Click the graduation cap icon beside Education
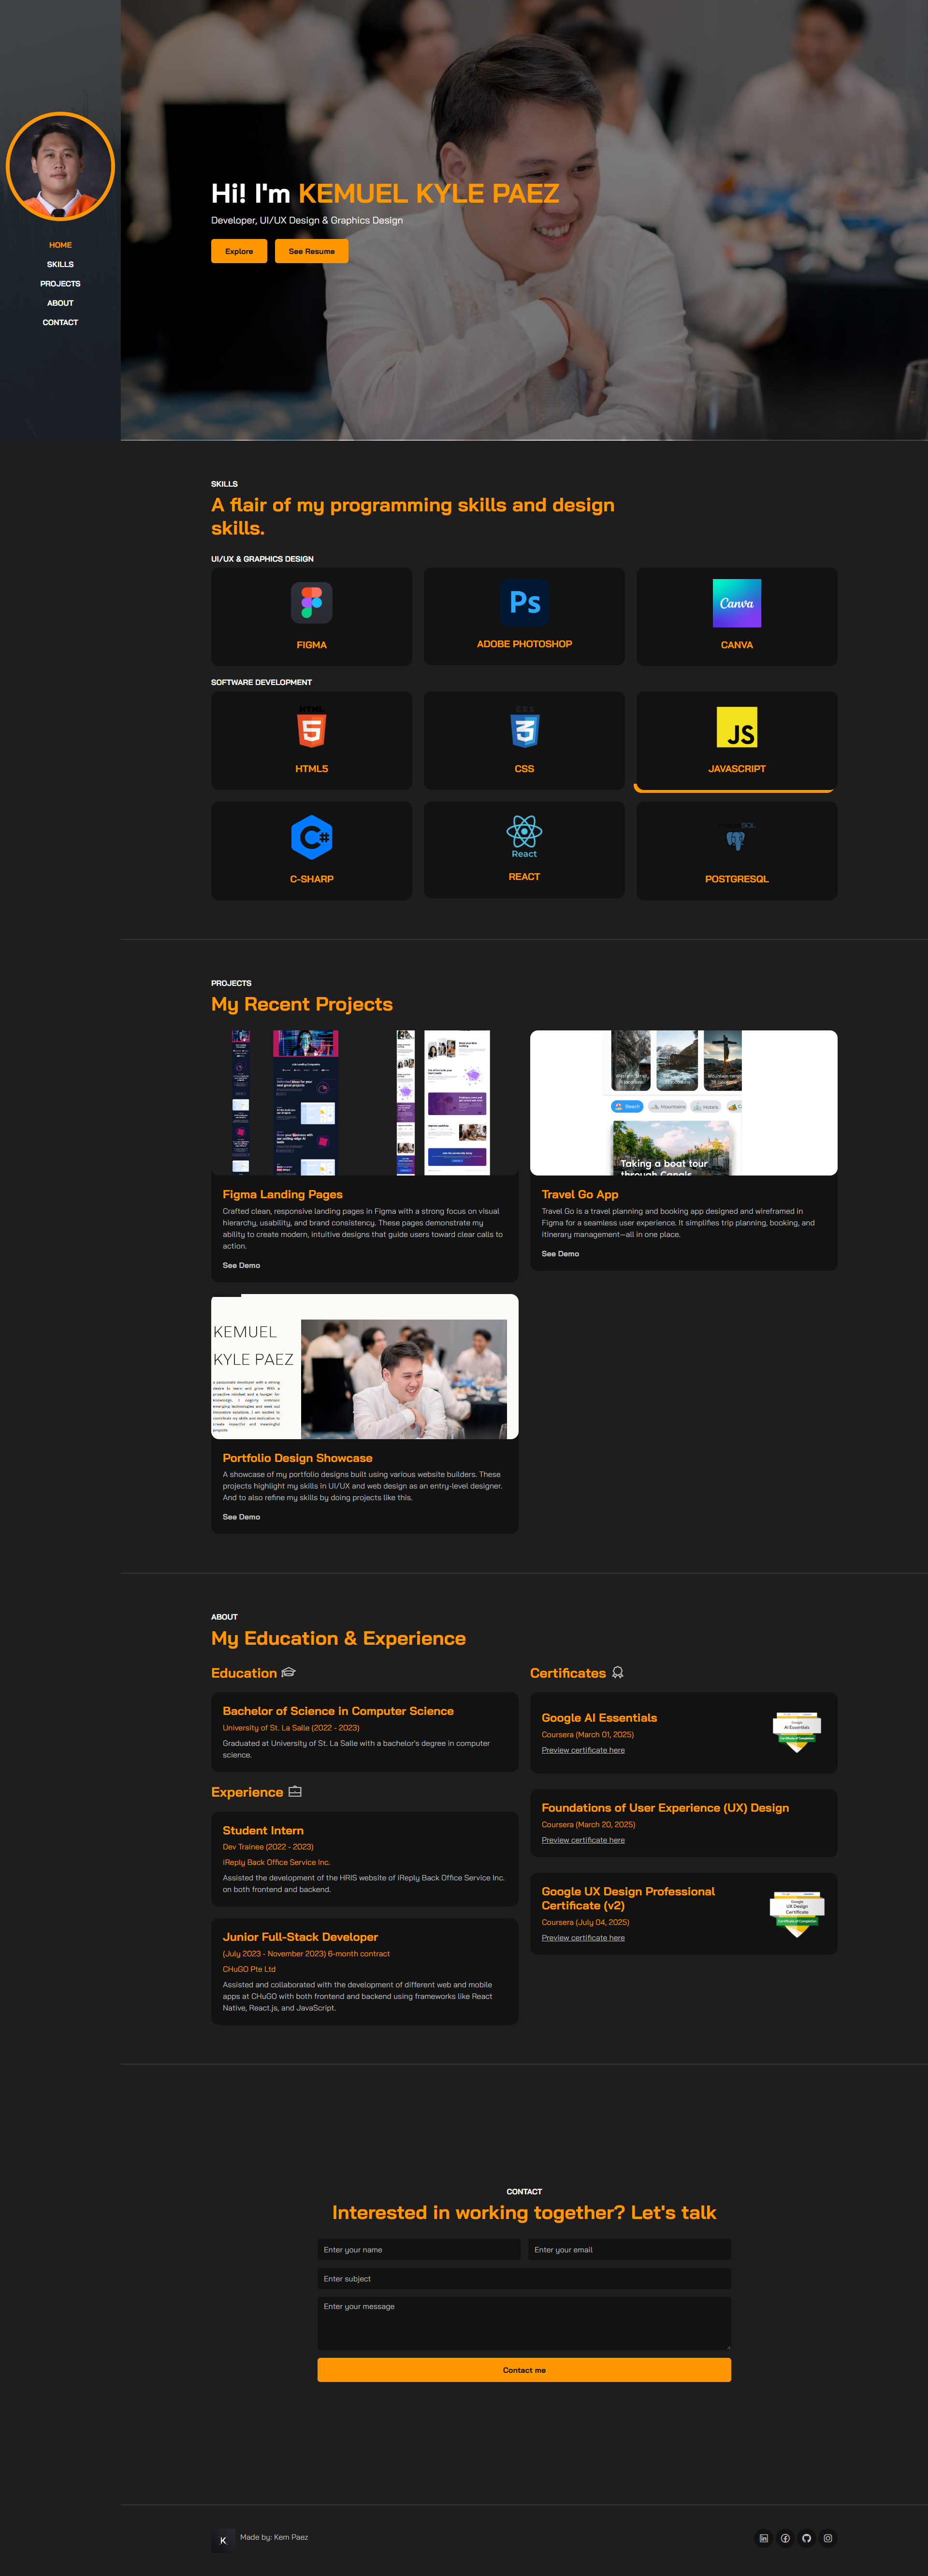 coord(289,1672)
